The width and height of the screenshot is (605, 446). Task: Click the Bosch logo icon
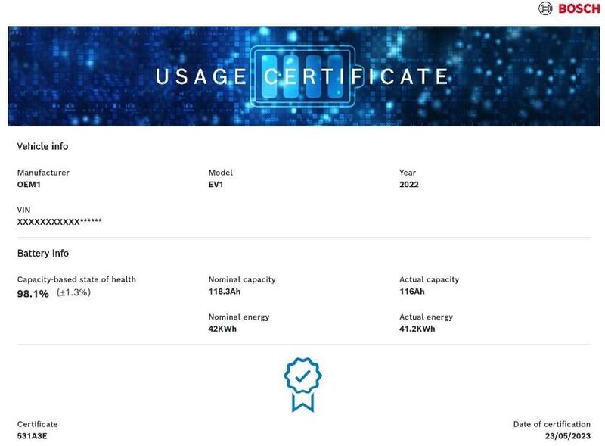click(x=545, y=8)
